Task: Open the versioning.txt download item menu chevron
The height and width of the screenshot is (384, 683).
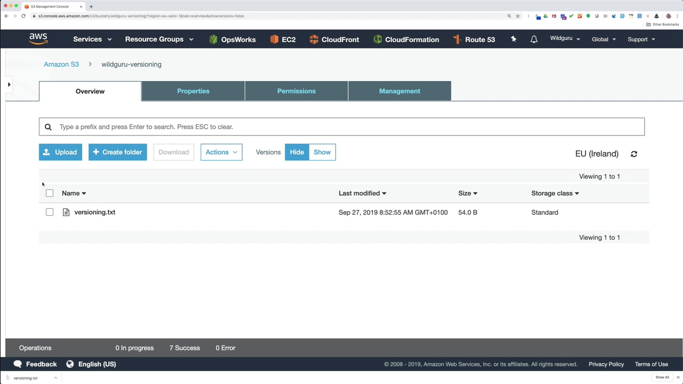Action: click(55, 378)
